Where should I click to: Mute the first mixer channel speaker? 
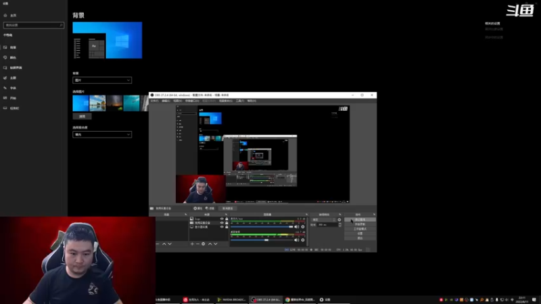click(297, 227)
